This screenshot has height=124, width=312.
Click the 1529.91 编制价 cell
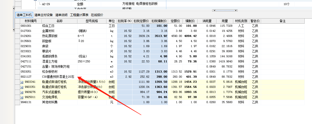[x=190, y=72]
